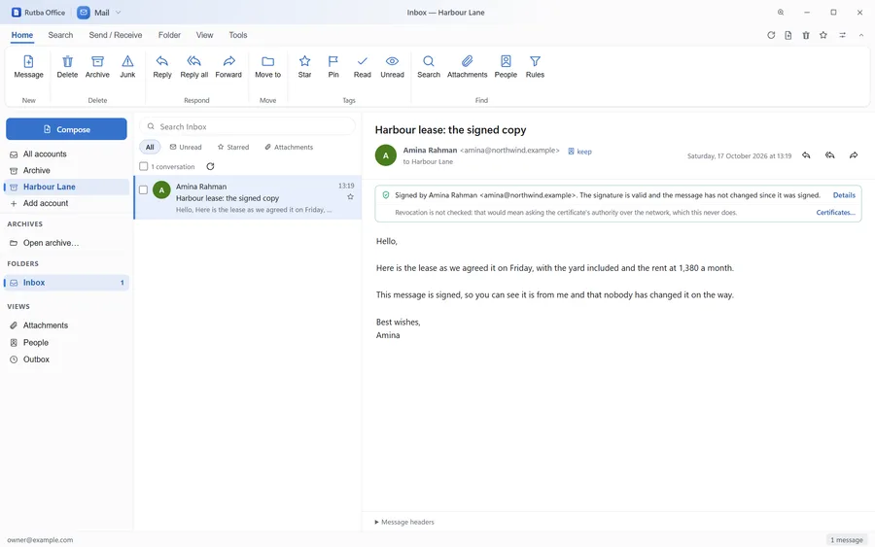
Task: Filter list by Unread chip
Action: [x=186, y=148]
